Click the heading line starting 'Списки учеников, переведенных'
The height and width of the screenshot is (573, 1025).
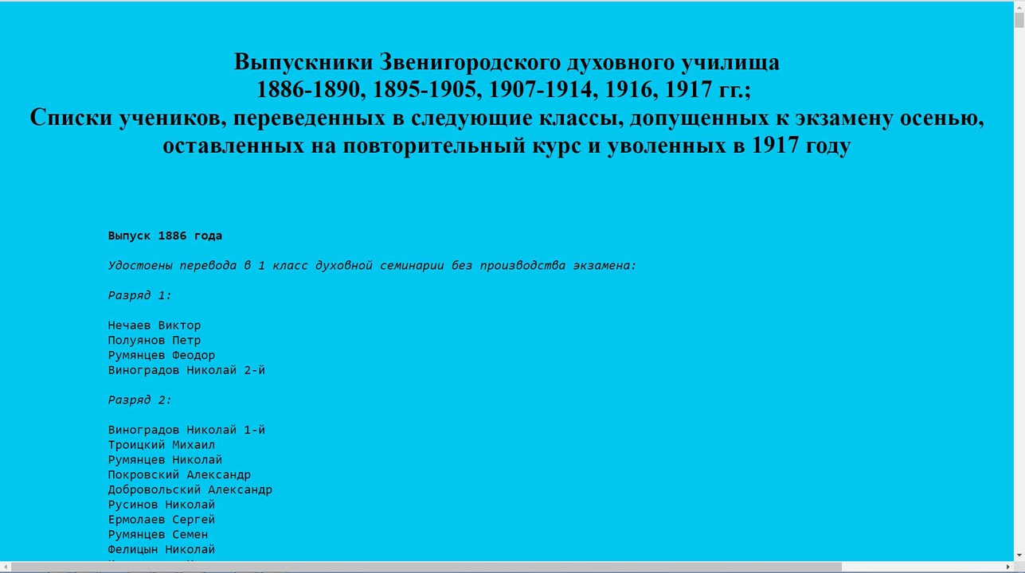coord(507,118)
